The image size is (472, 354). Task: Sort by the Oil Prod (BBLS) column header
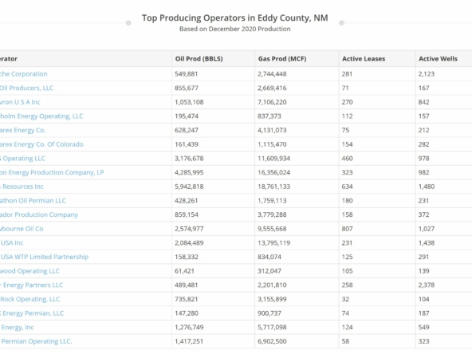pos(199,59)
